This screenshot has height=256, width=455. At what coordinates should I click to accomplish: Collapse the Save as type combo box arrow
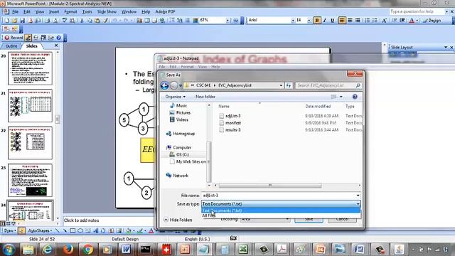(358, 204)
